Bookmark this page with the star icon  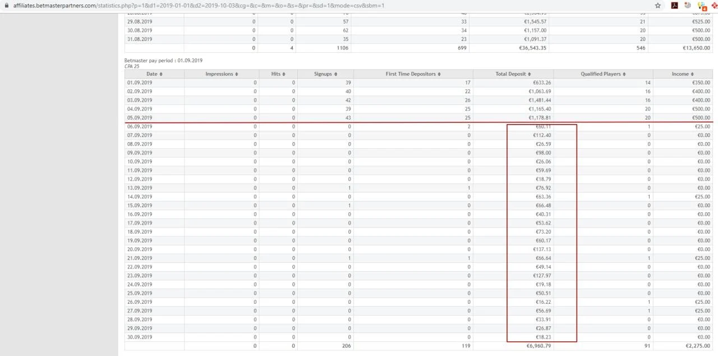click(x=658, y=6)
